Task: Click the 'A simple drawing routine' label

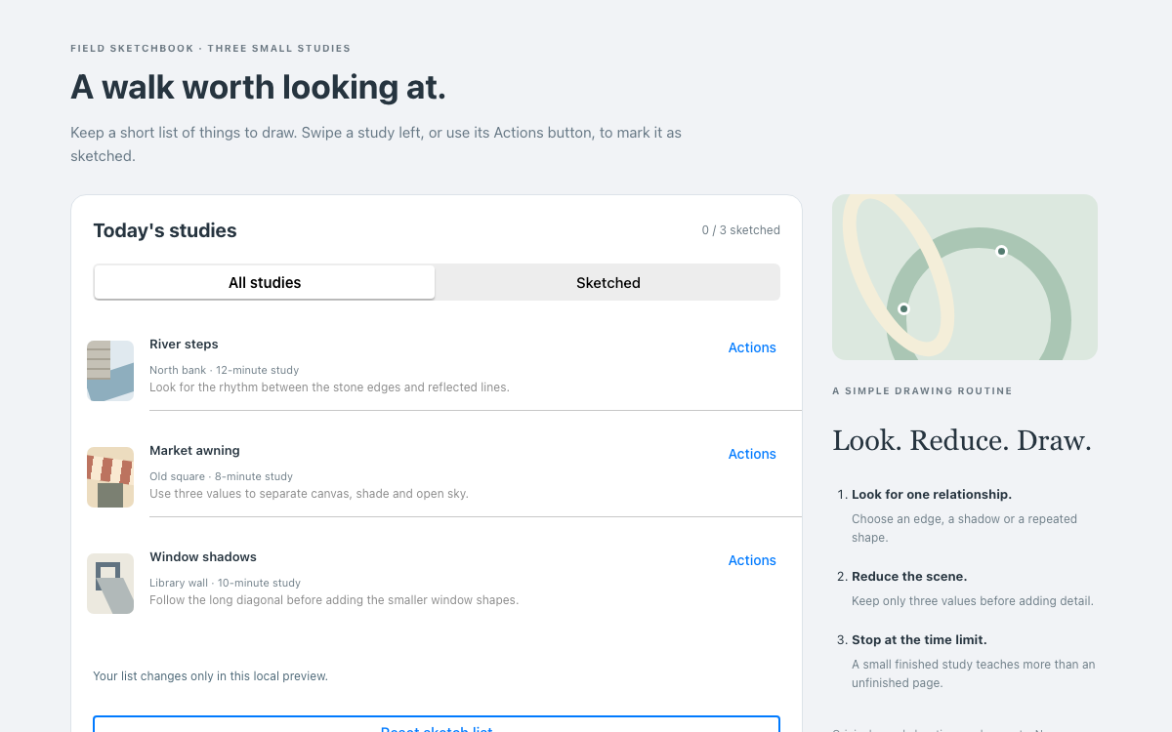Action: [922, 391]
